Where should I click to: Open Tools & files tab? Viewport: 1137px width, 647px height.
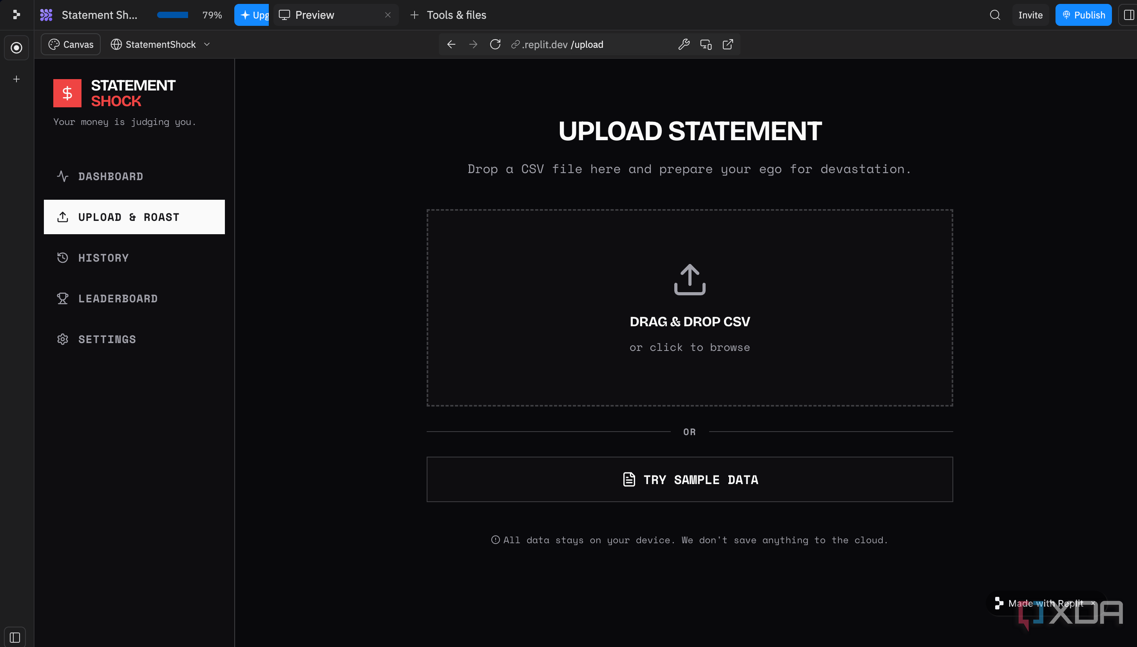(448, 15)
